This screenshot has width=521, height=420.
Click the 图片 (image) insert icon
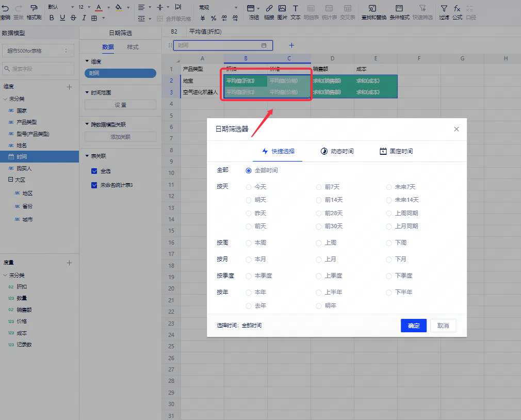point(282,8)
